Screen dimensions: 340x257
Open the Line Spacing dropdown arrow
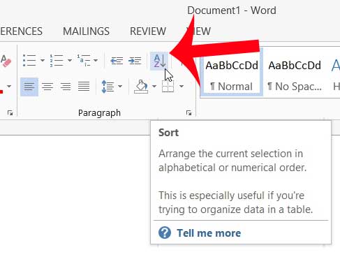coord(120,87)
